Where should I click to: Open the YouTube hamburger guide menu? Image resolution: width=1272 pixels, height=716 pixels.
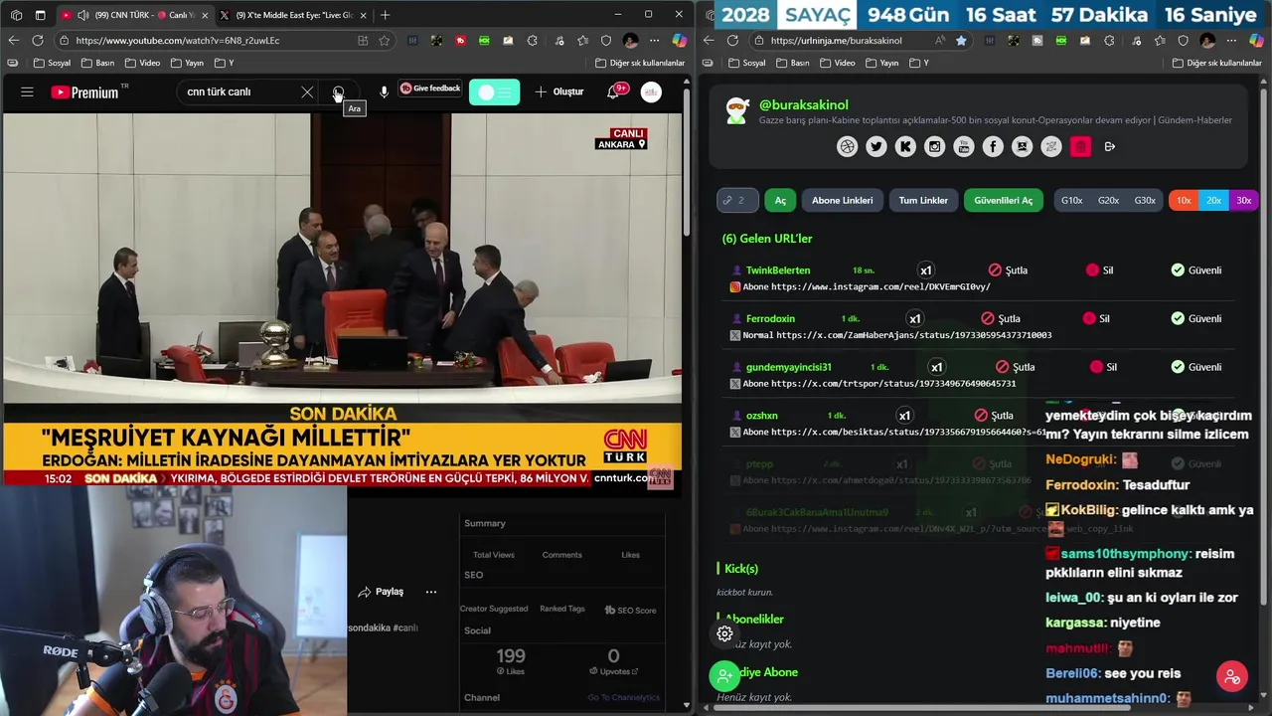pyautogui.click(x=27, y=91)
